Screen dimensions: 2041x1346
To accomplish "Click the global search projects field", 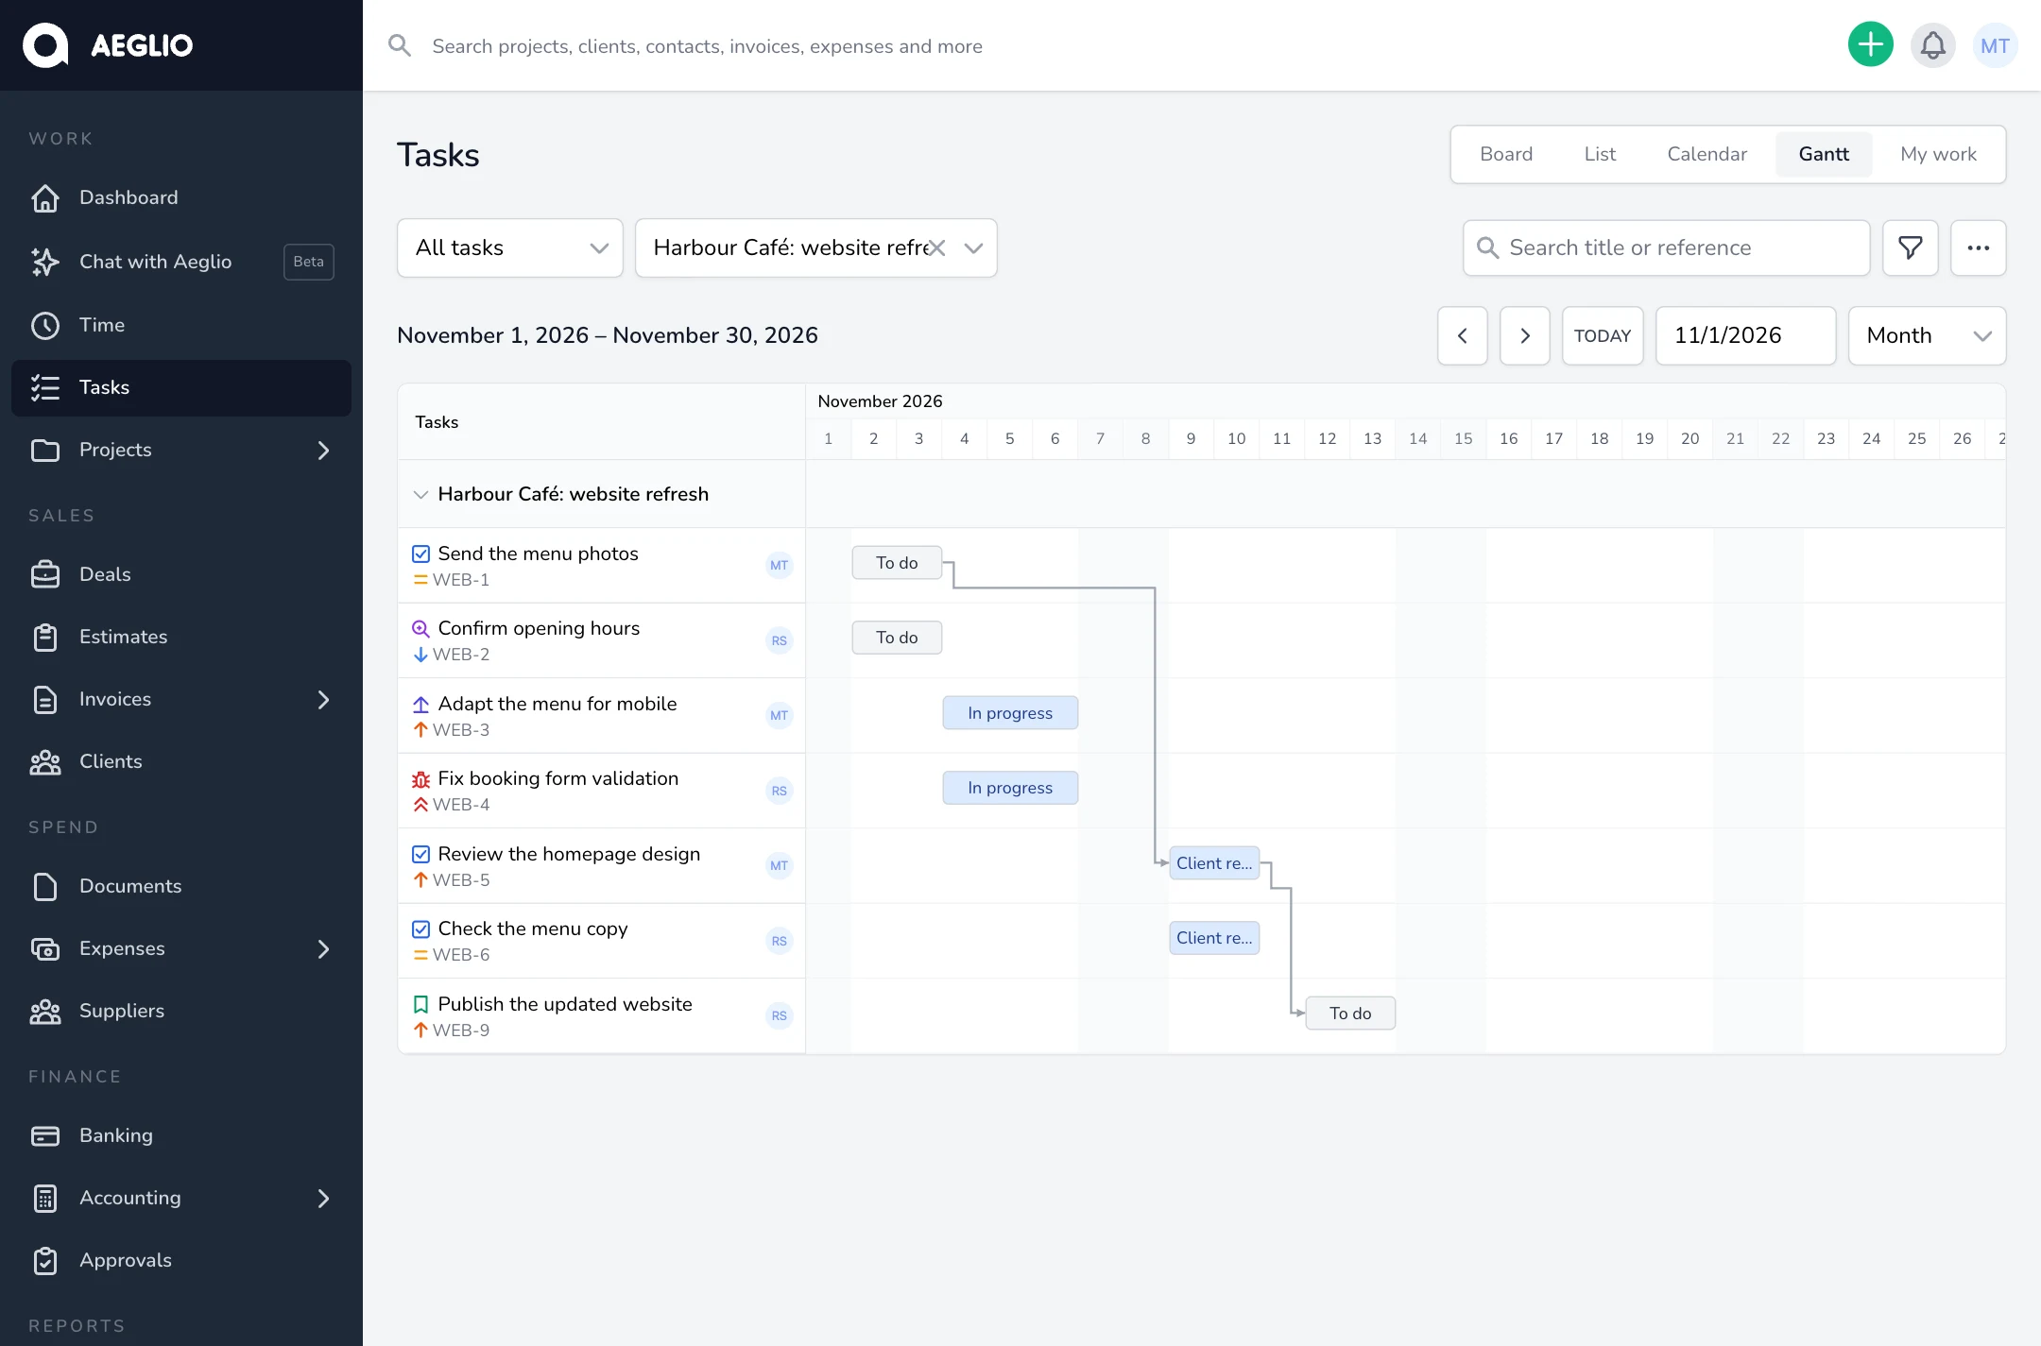I will click(x=1106, y=45).
